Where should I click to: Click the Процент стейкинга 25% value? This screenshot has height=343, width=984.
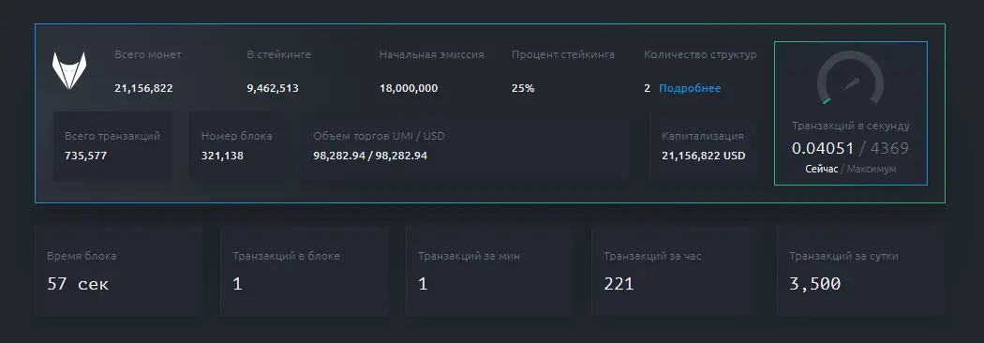pyautogui.click(x=523, y=88)
